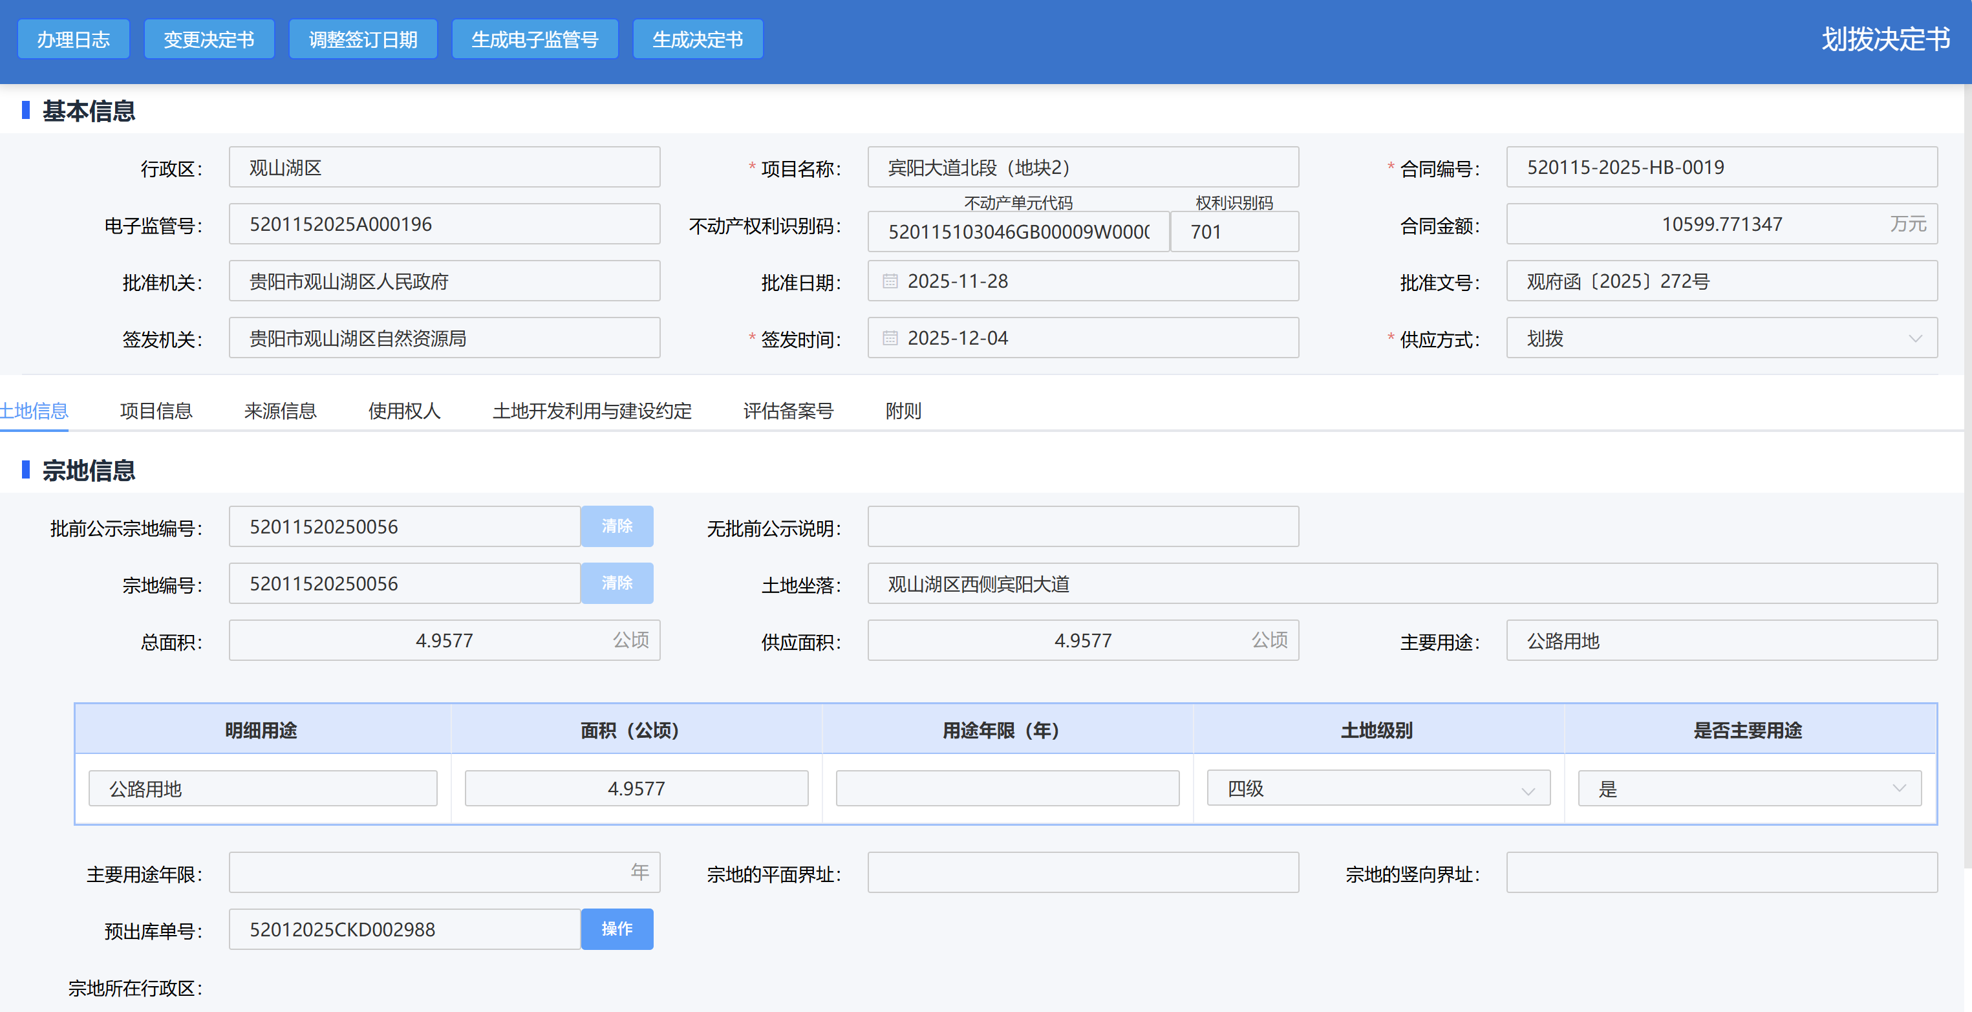Open the 是否主要用途 dropdown

1898,788
